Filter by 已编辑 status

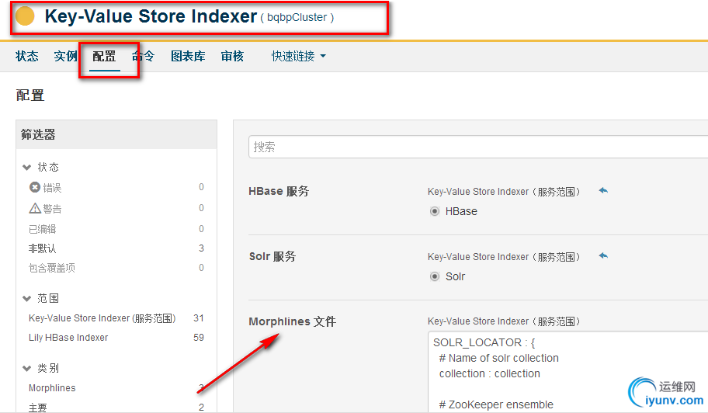pos(43,229)
